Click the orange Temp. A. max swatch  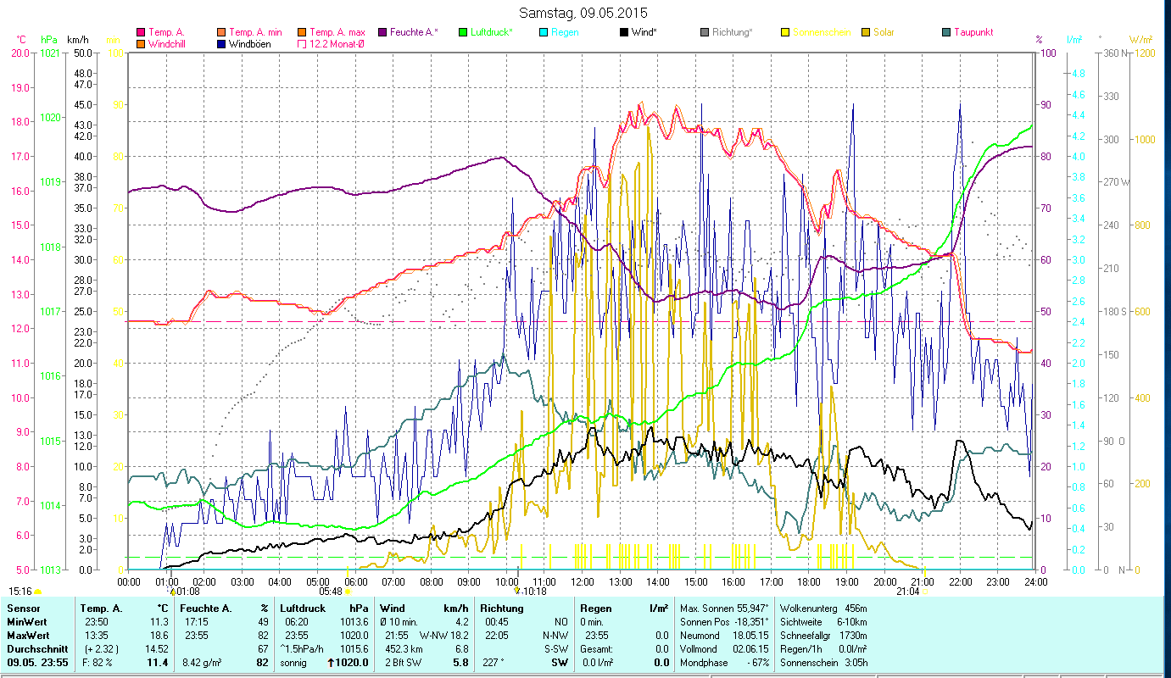[302, 32]
